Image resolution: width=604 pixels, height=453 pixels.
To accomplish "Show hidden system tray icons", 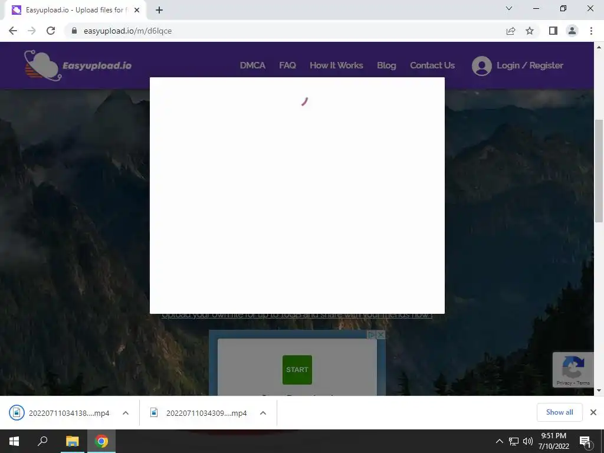I will point(499,441).
